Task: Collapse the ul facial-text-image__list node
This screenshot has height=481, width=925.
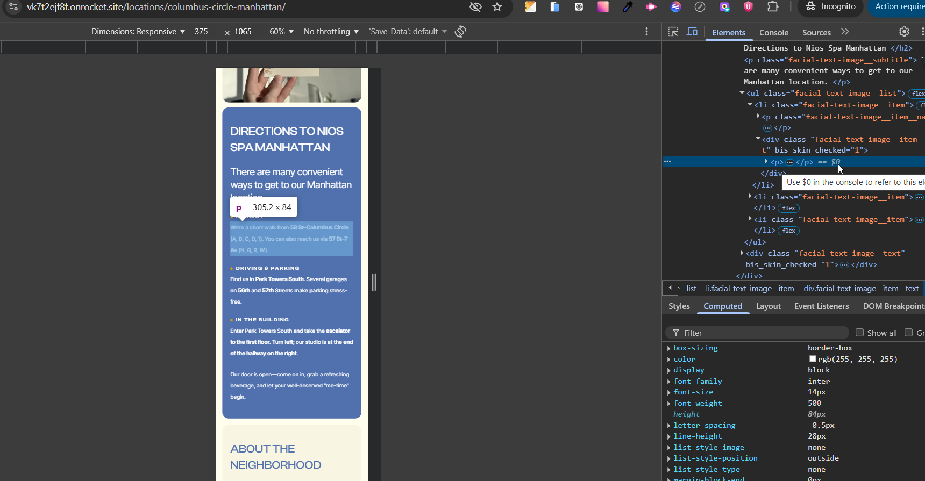Action: click(742, 93)
